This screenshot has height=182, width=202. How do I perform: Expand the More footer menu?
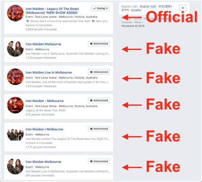point(138,22)
